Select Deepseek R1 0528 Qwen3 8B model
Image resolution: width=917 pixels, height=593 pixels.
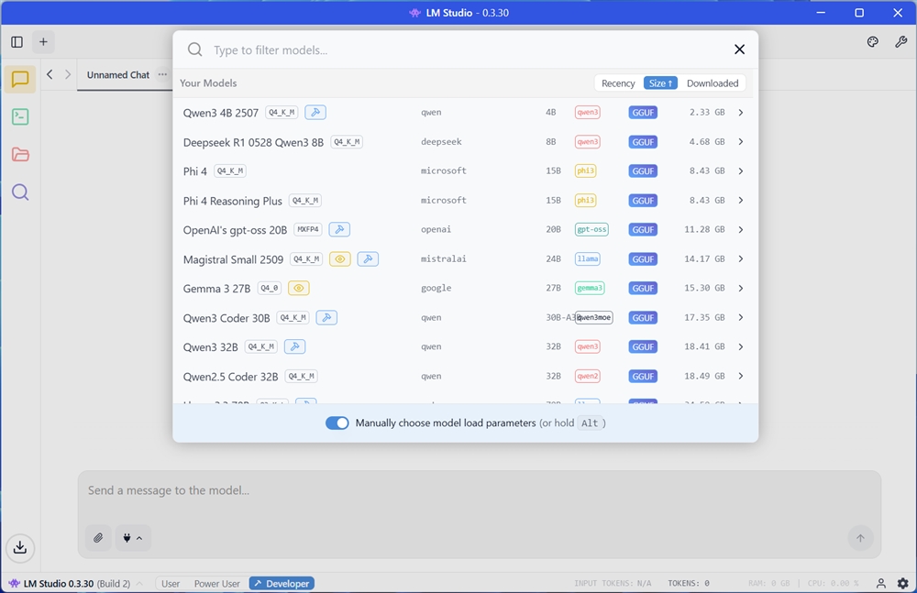click(x=253, y=142)
